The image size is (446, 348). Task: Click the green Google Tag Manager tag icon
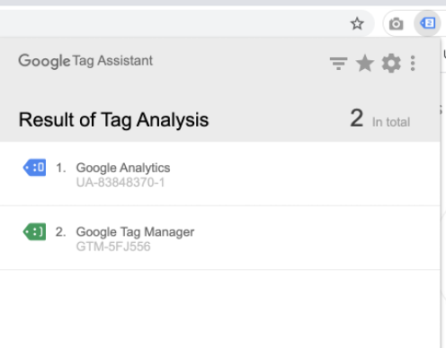coord(34,231)
